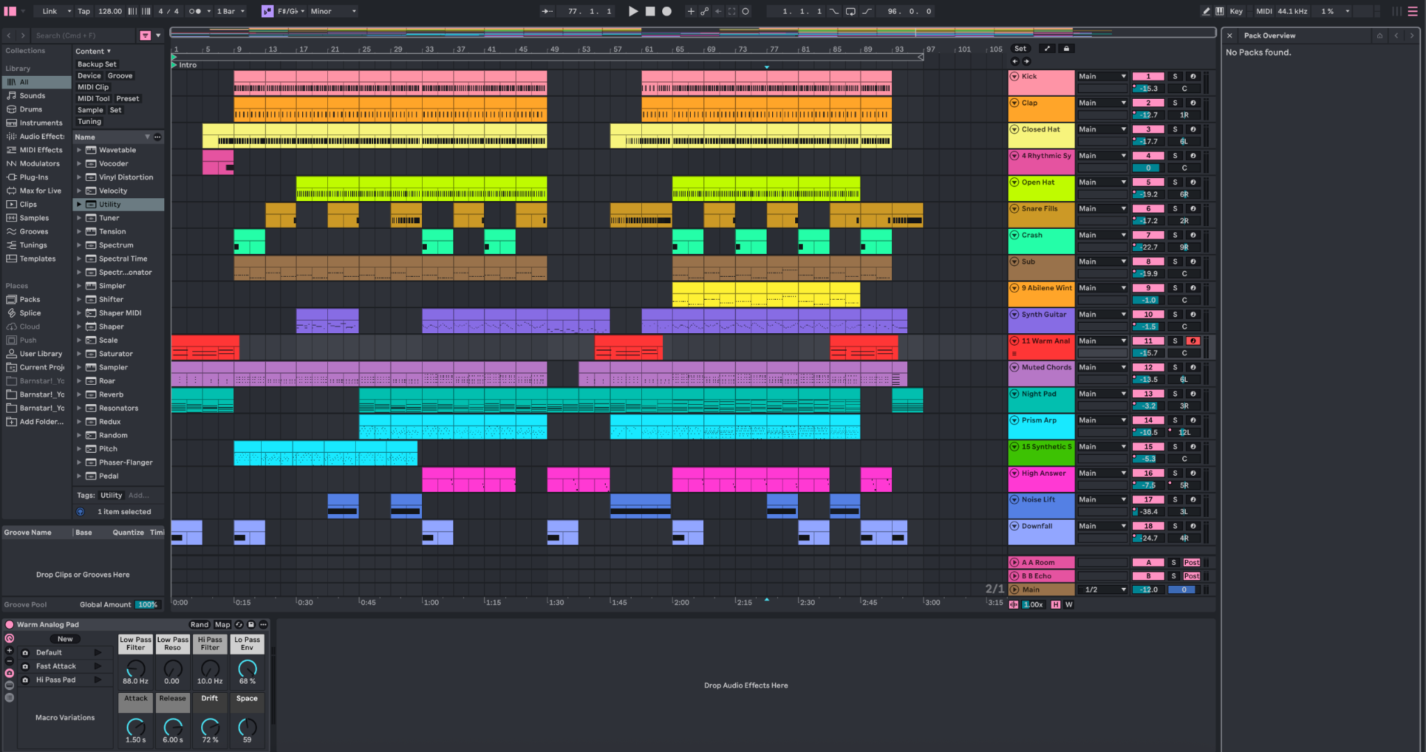Image resolution: width=1426 pixels, height=752 pixels.
Task: Toggle the Draw Mode pencil icon
Action: click(1206, 11)
